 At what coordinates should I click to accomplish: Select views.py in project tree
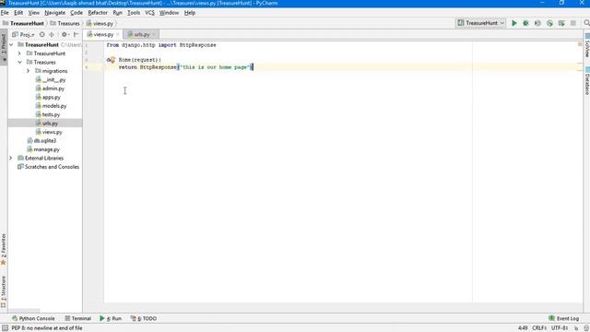pyautogui.click(x=49, y=132)
